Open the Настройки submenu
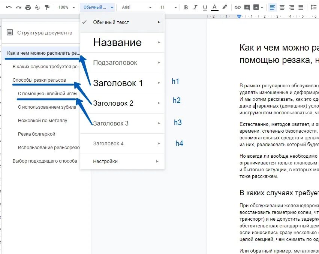The width and height of the screenshot is (319, 254). [122, 161]
